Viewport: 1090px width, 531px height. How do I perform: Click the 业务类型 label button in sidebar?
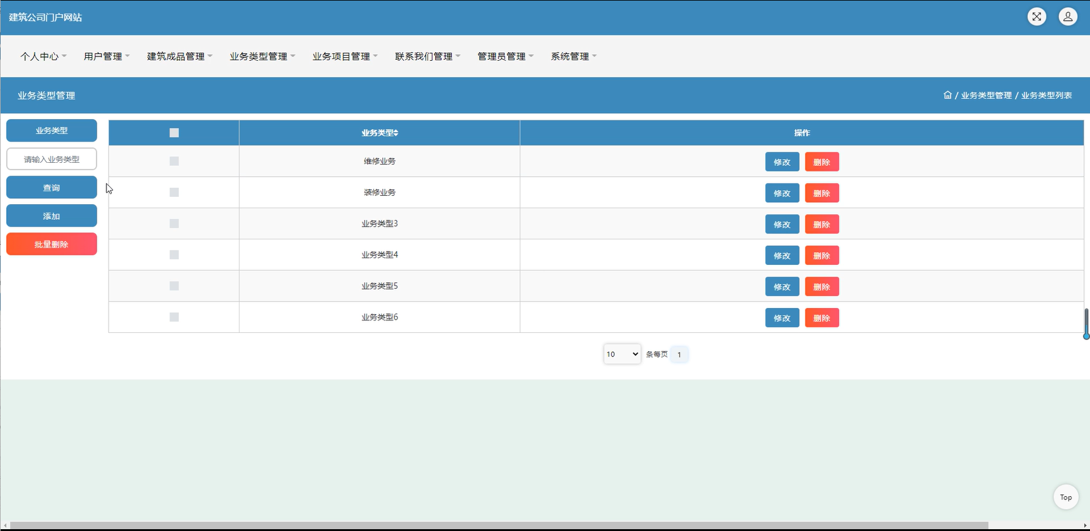[52, 131]
